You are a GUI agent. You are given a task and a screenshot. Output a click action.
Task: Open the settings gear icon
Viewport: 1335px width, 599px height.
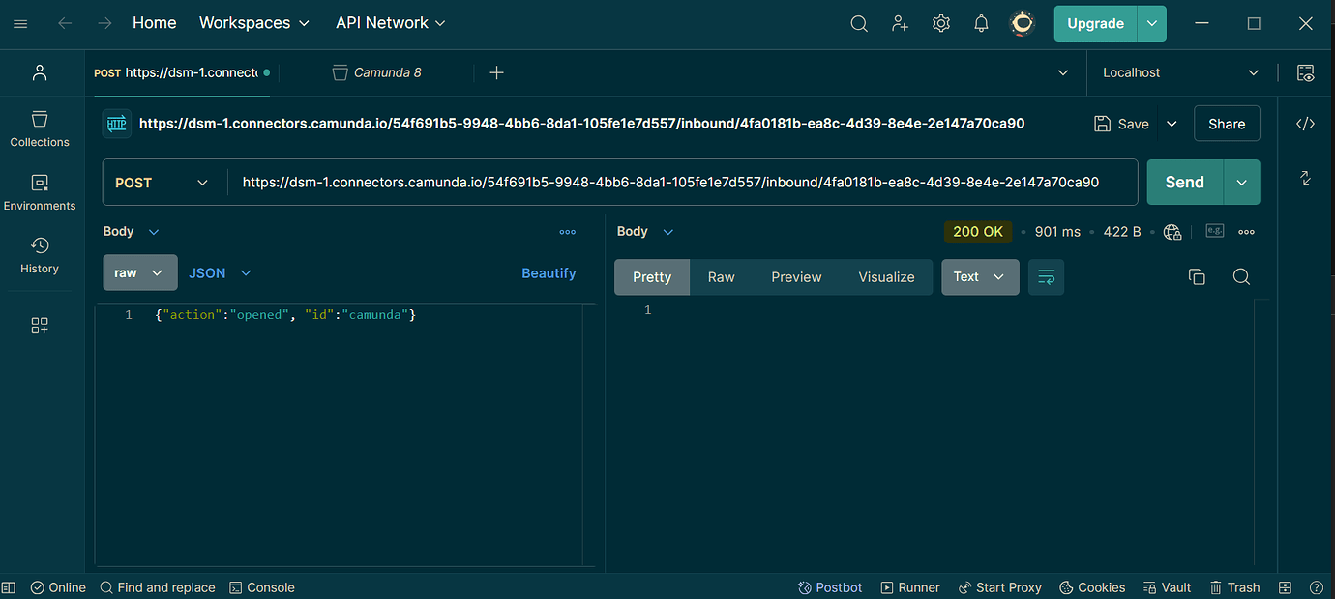click(x=941, y=23)
